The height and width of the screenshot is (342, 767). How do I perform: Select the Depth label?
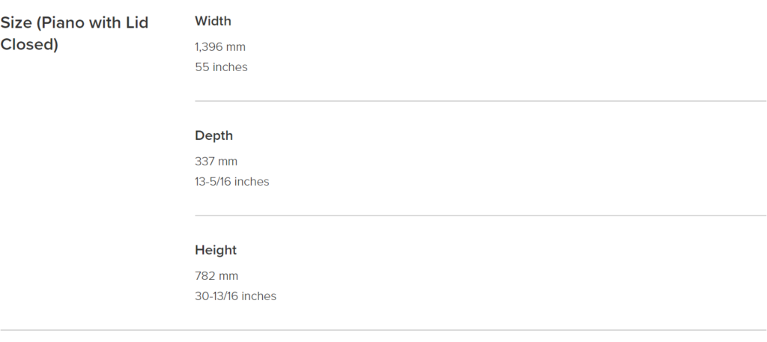[213, 135]
